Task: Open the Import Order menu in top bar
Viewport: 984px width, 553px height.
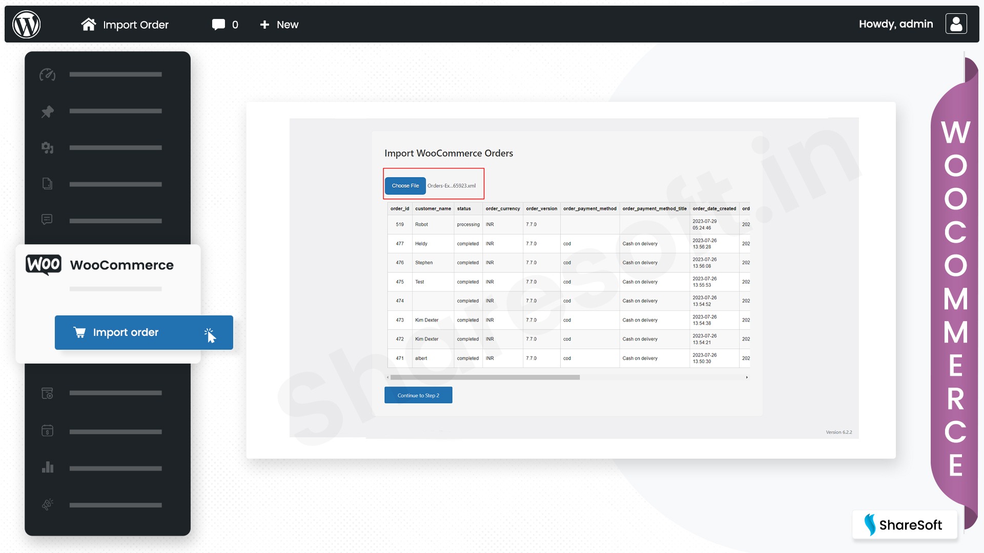Action: [125, 24]
